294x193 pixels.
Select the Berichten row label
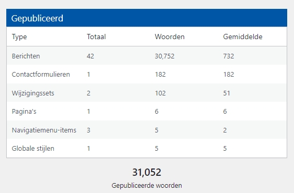click(x=26, y=56)
